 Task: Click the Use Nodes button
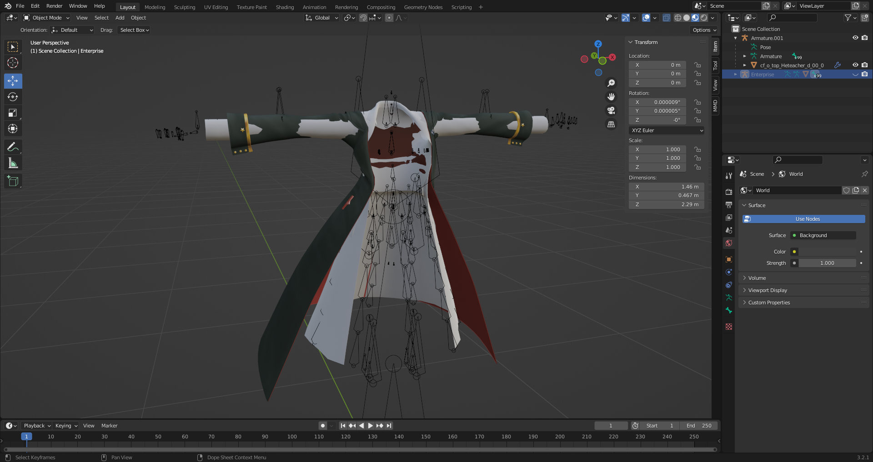tap(804, 219)
